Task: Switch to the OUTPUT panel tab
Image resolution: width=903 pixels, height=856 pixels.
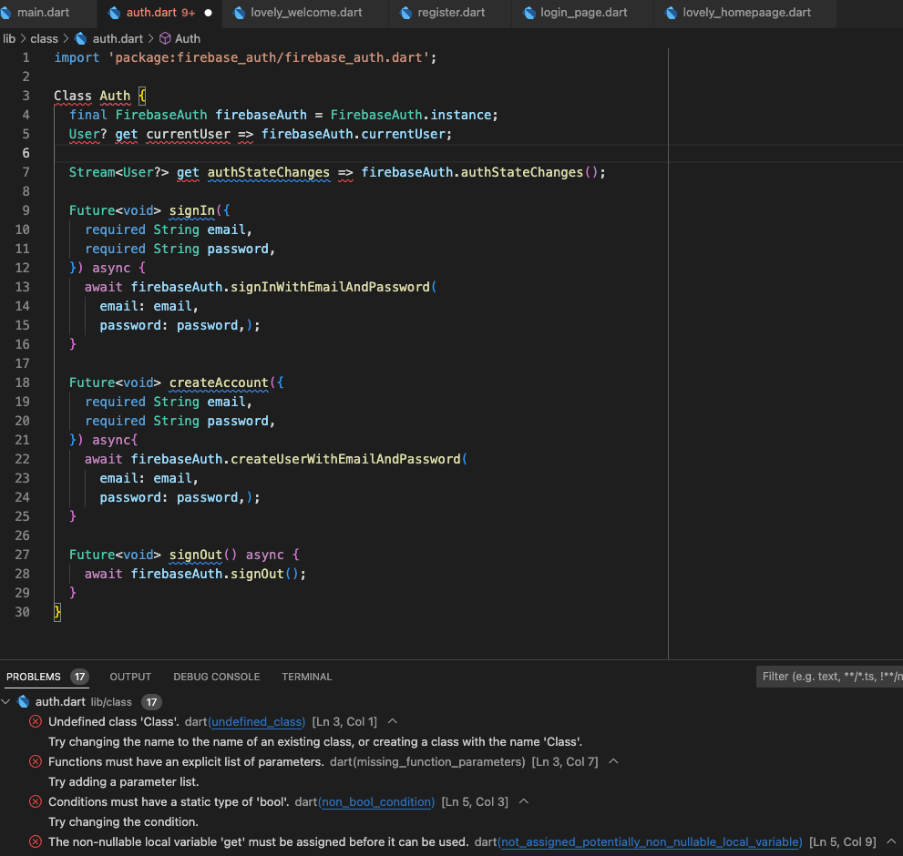Action: click(x=130, y=677)
